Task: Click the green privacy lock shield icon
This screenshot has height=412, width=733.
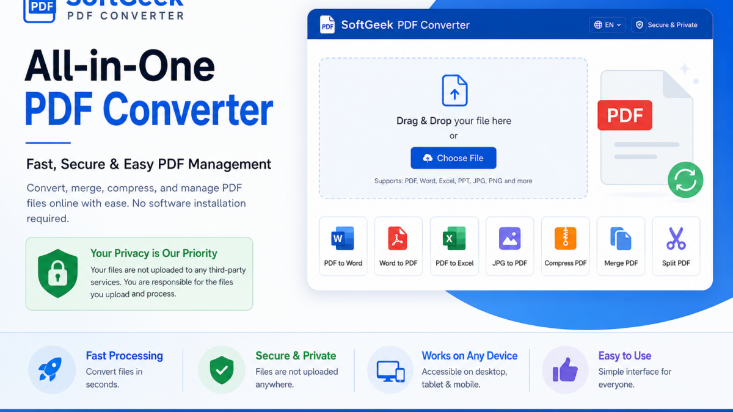Action: tap(58, 273)
